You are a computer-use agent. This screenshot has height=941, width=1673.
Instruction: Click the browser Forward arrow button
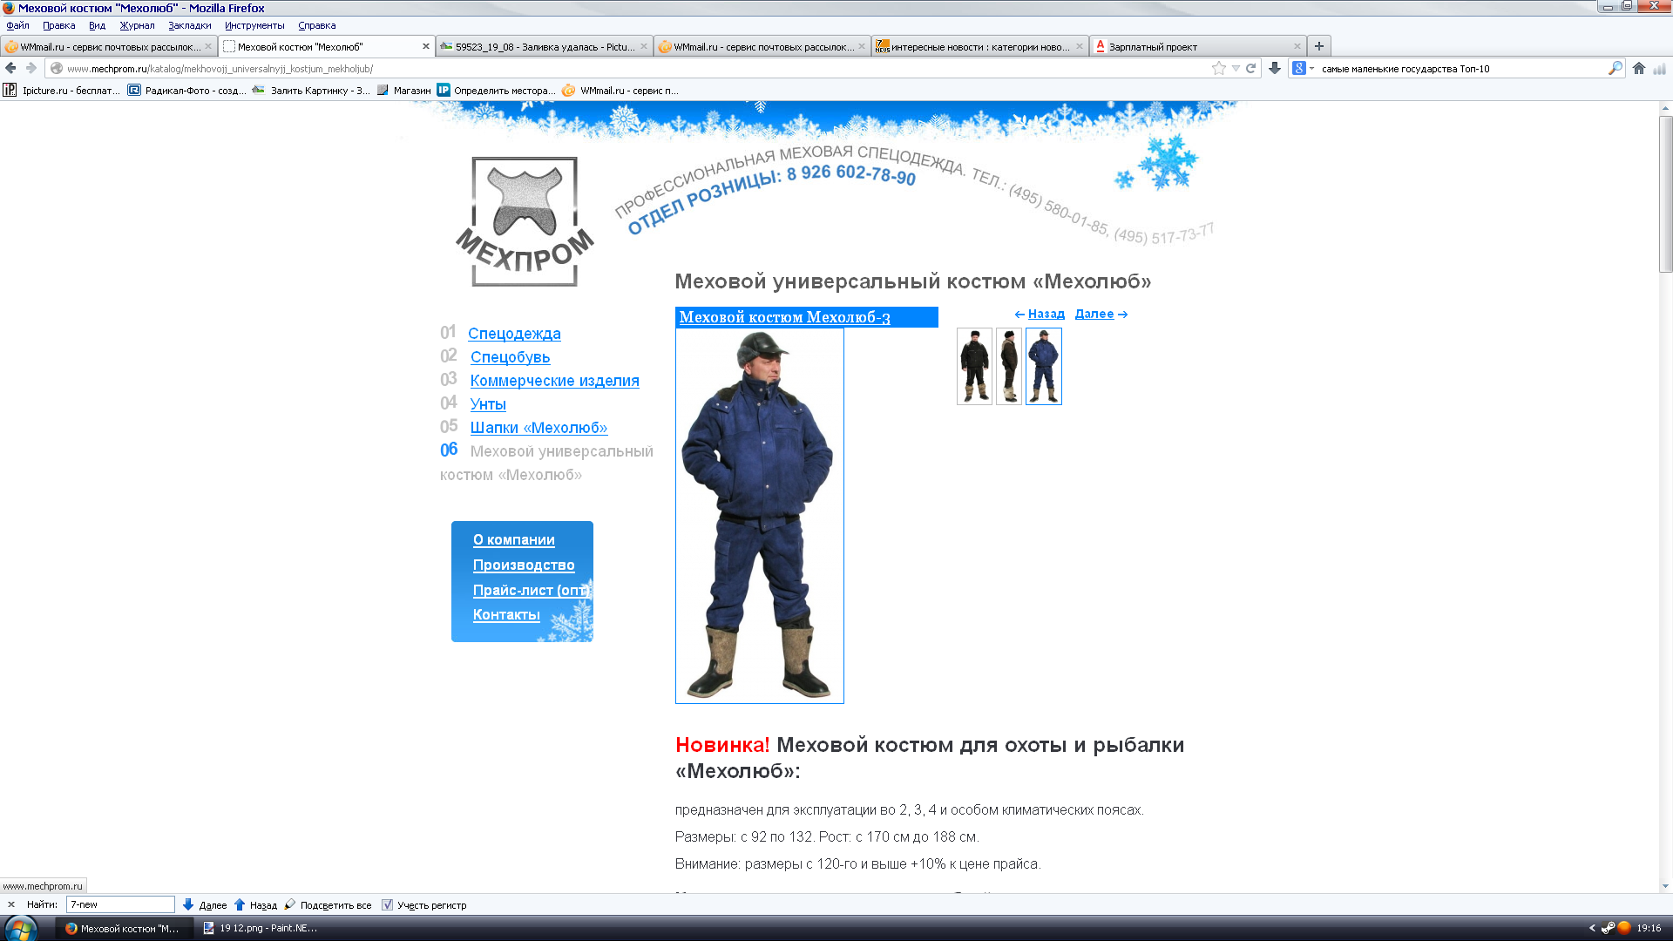click(x=31, y=68)
